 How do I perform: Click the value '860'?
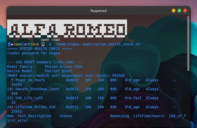[14, 93]
